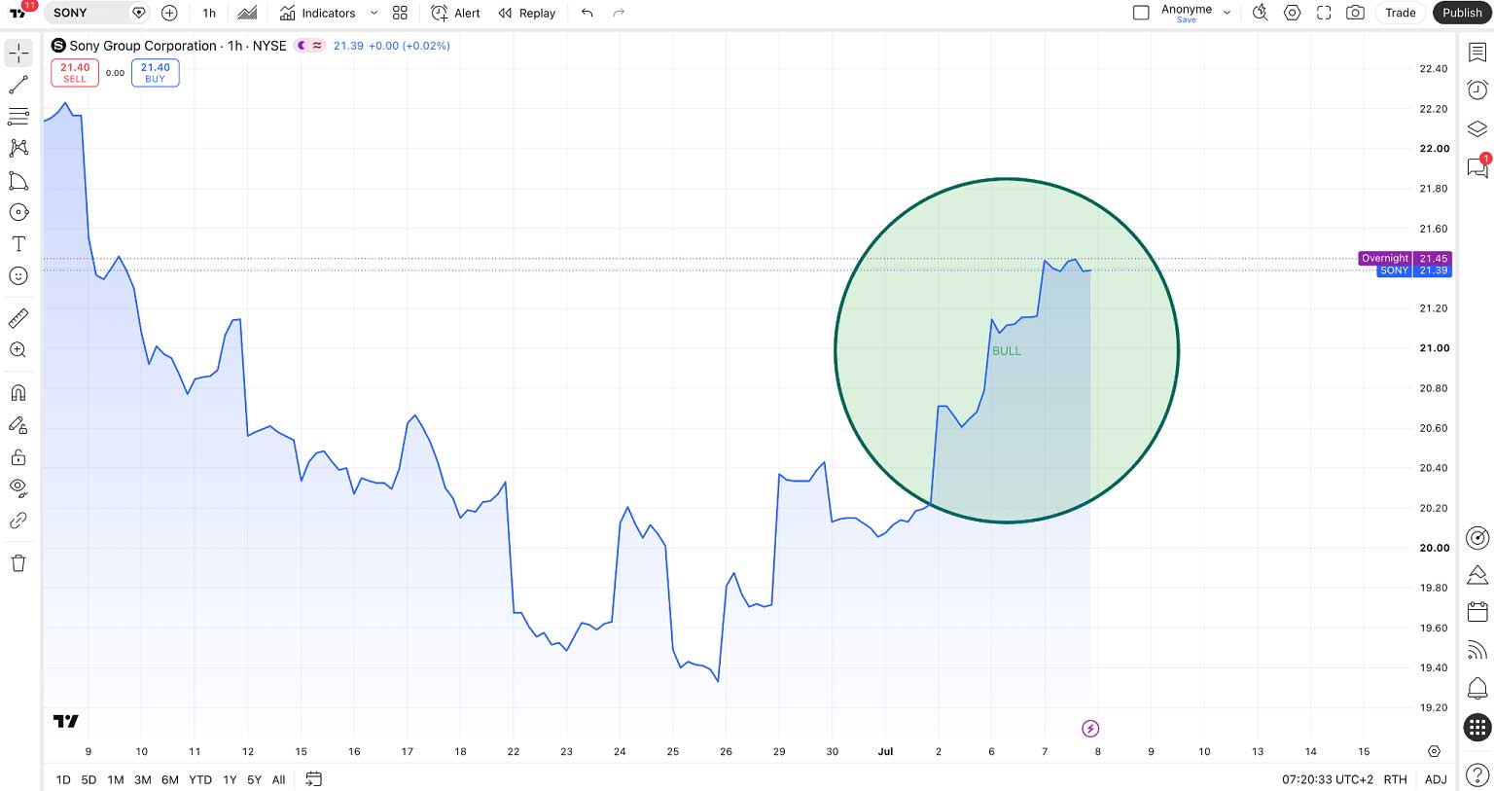This screenshot has height=791, width=1494.
Task: Publish the chart idea
Action: coord(1462,13)
